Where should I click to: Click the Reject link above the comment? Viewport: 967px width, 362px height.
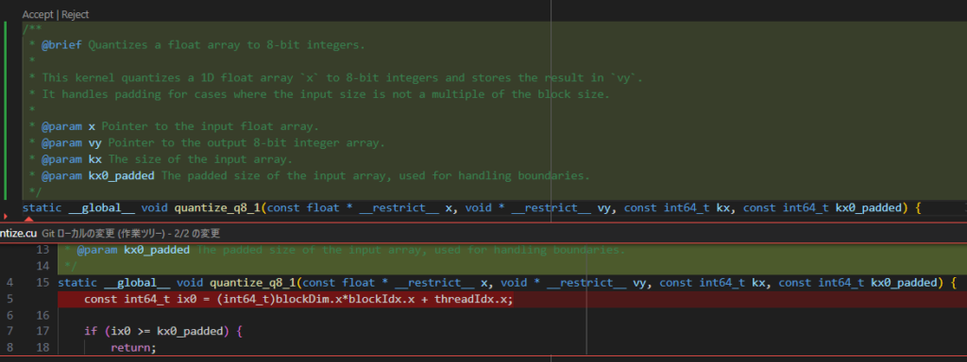(x=75, y=14)
